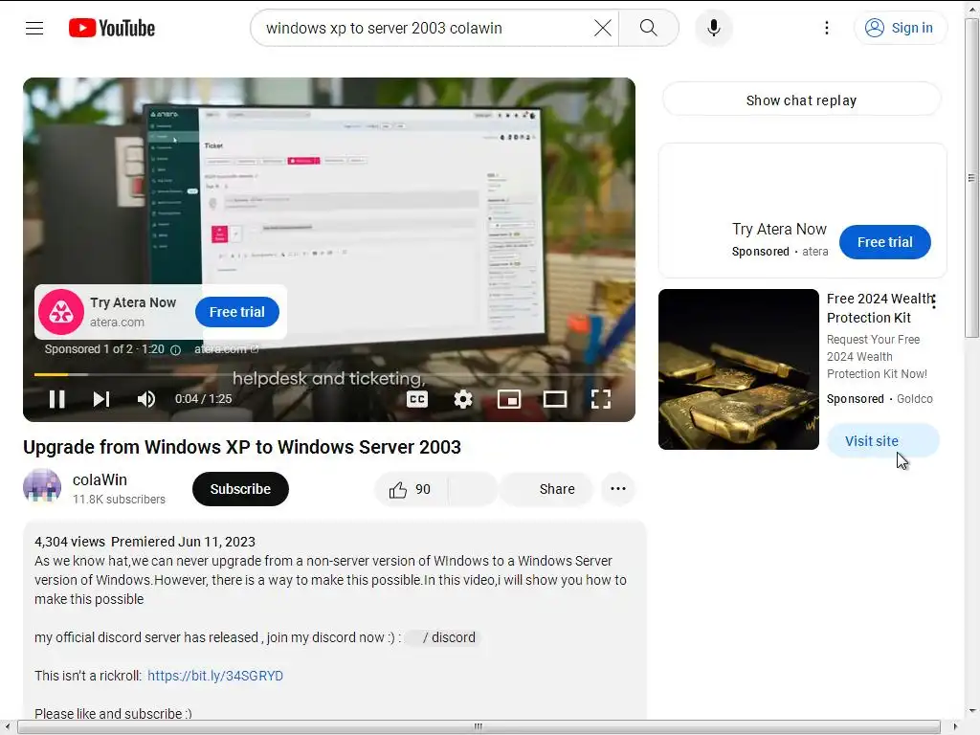The image size is (980, 735).
Task: Click the horizontal scrollbar thumb
Action: click(479, 726)
